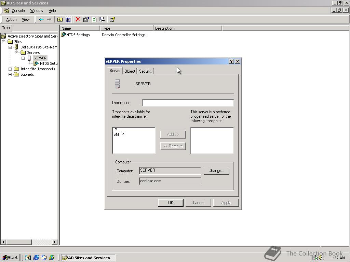This screenshot has width=350, height=262.
Task: Click the Name column header
Action: 80,28
